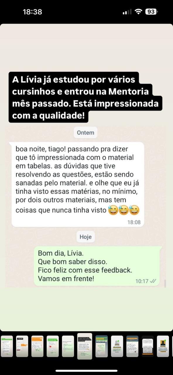This screenshot has width=173, height=375.
Task: Tap the white message bubble from Lívia
Action: [x=78, y=185]
